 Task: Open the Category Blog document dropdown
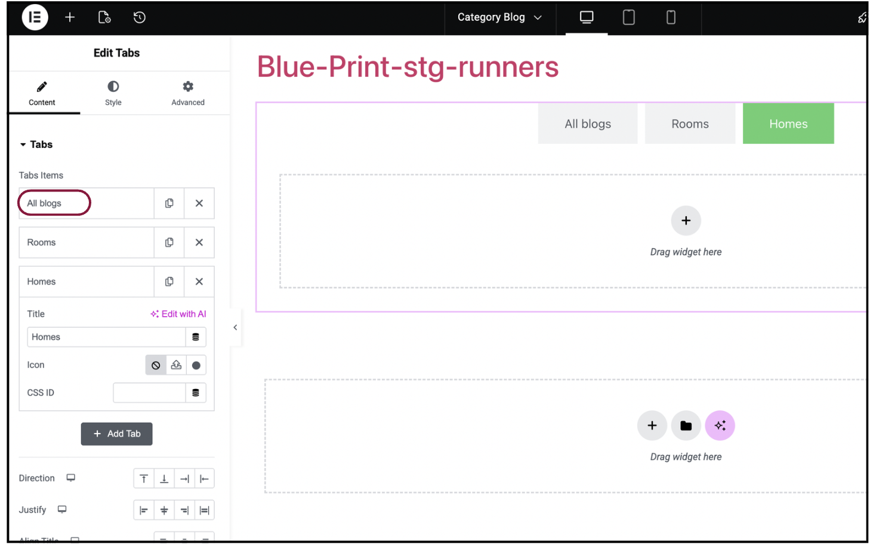click(x=499, y=17)
